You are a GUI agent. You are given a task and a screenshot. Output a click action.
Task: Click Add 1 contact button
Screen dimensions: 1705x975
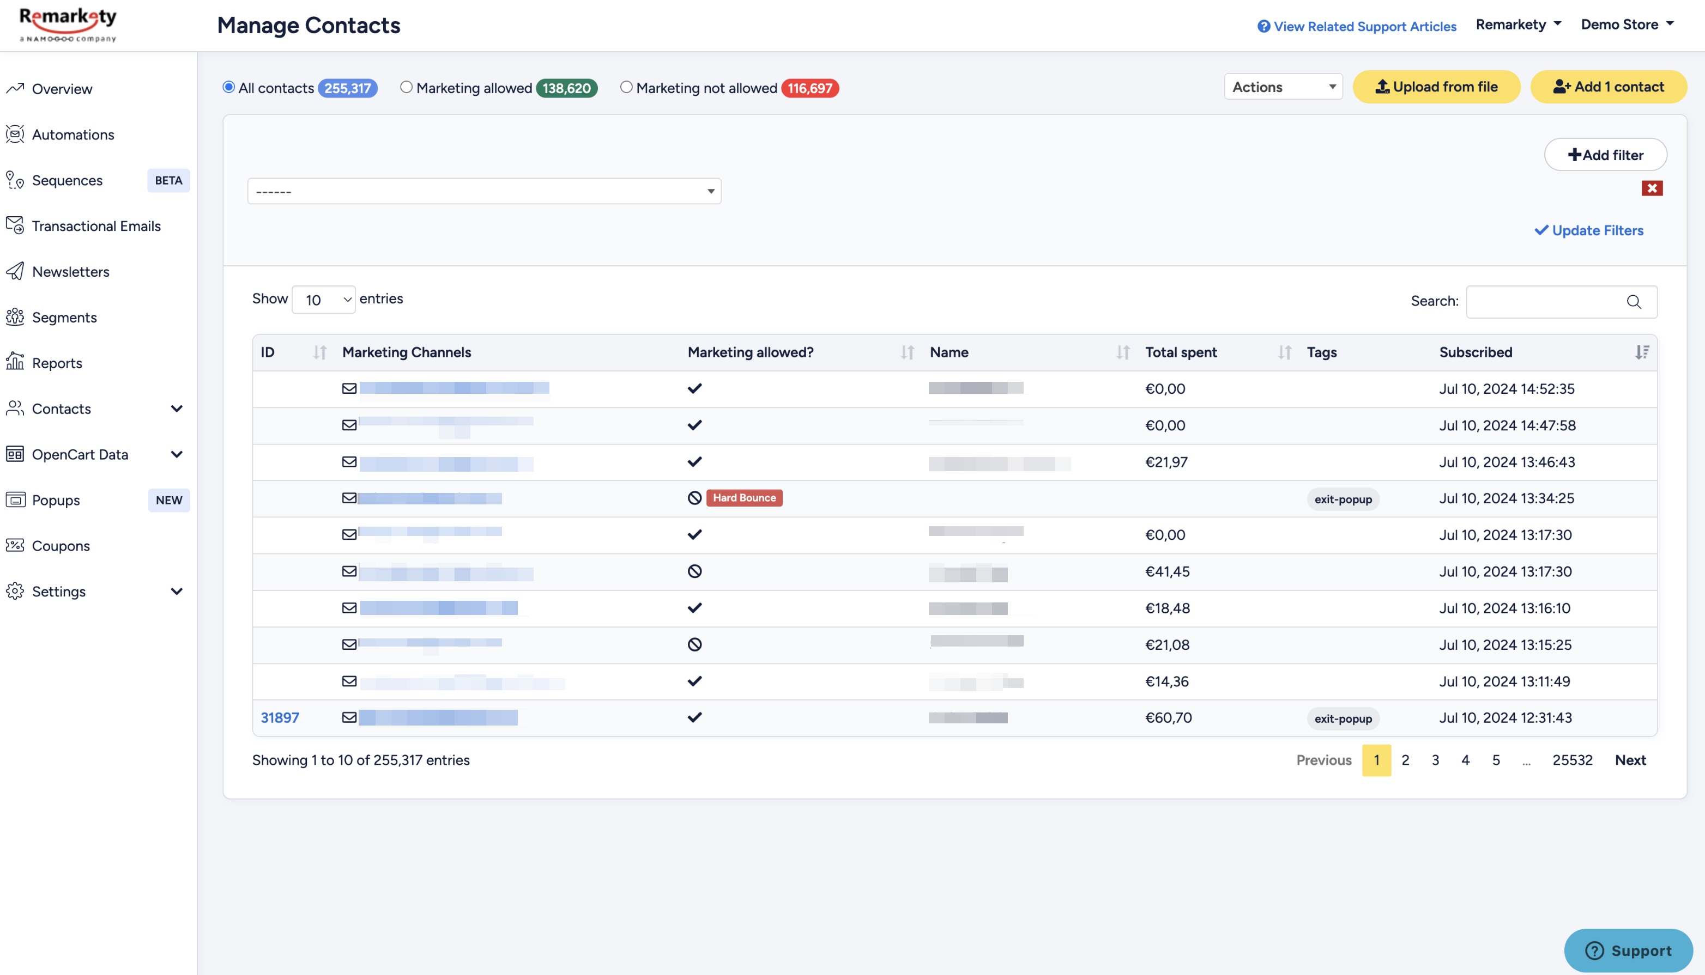pyautogui.click(x=1609, y=87)
